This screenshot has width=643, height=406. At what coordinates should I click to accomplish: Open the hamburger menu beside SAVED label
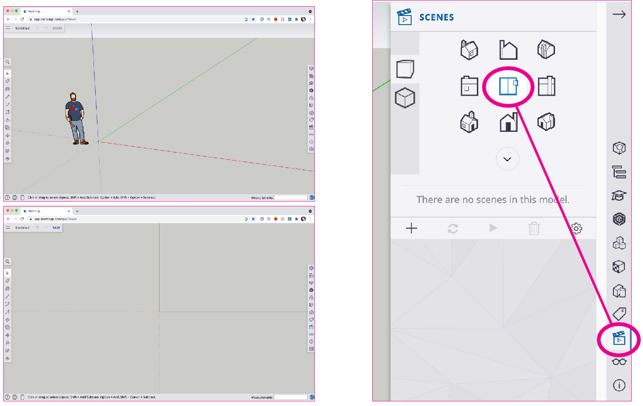(x=8, y=28)
